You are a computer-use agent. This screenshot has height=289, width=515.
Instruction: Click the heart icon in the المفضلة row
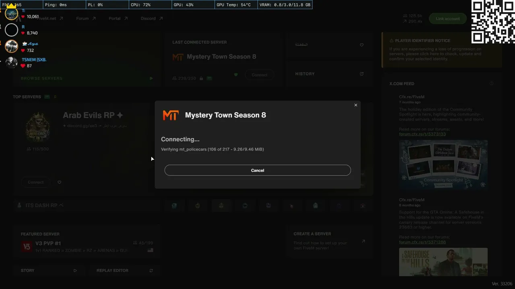[x=362, y=45]
